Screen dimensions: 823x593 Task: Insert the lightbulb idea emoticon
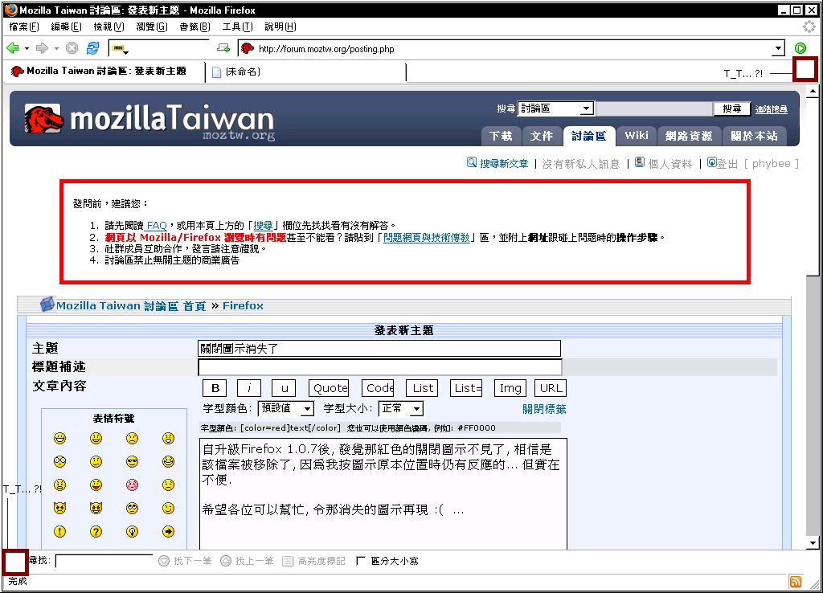click(x=133, y=532)
